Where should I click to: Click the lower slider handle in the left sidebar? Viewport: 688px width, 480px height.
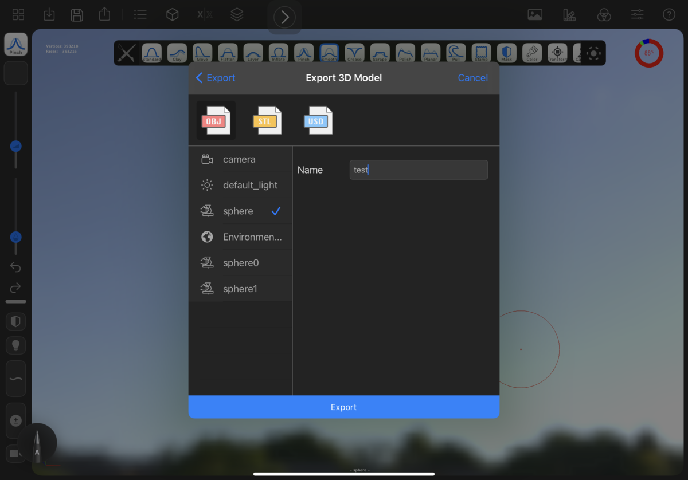point(16,237)
